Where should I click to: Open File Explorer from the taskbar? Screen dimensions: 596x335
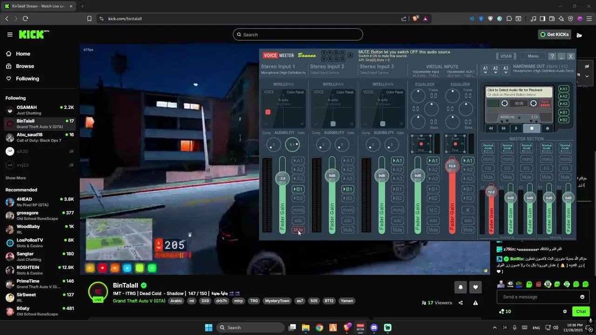(305, 328)
